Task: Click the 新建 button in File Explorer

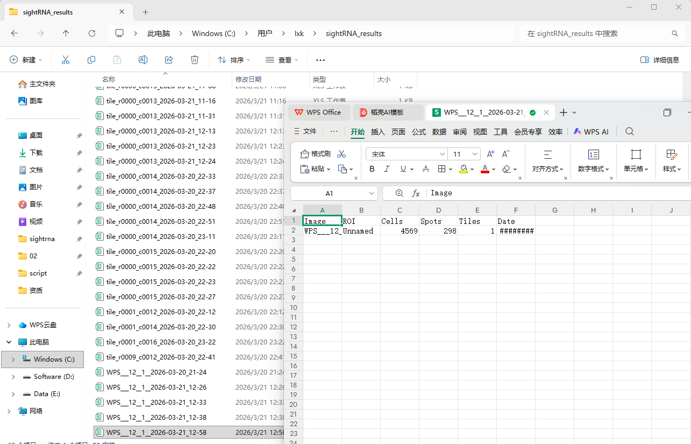Action: pyautogui.click(x=25, y=60)
